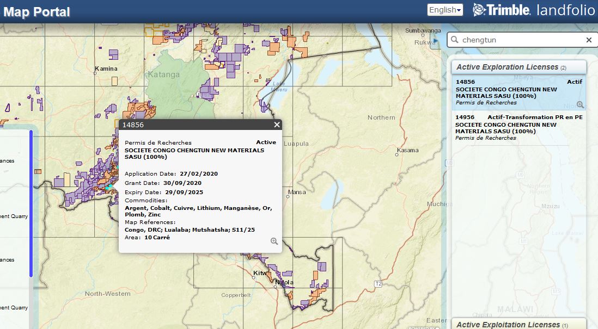Zoom to license 14856 from popup
Image resolution: width=598 pixels, height=329 pixels.
pyautogui.click(x=274, y=241)
